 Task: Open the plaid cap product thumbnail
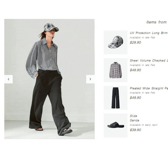(x=115, y=42)
